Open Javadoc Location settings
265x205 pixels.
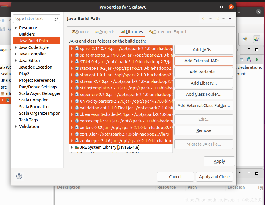pyautogui.click(x=36, y=67)
